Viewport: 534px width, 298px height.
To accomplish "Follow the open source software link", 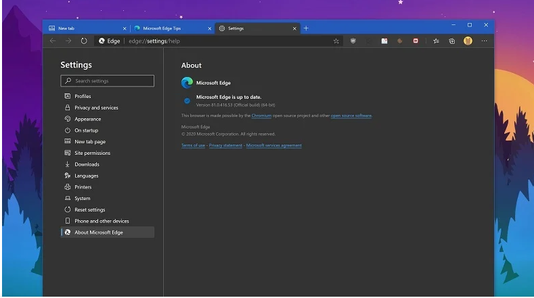I will point(351,116).
